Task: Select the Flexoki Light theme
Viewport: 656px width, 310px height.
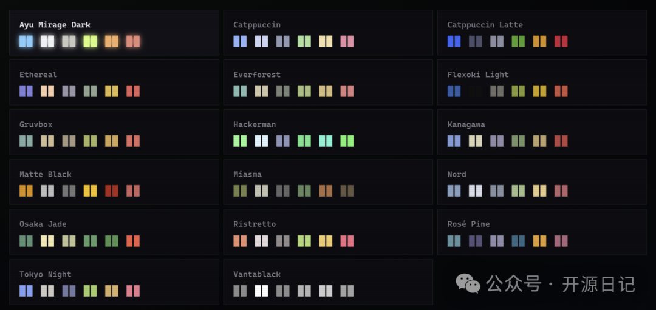Action: click(542, 83)
